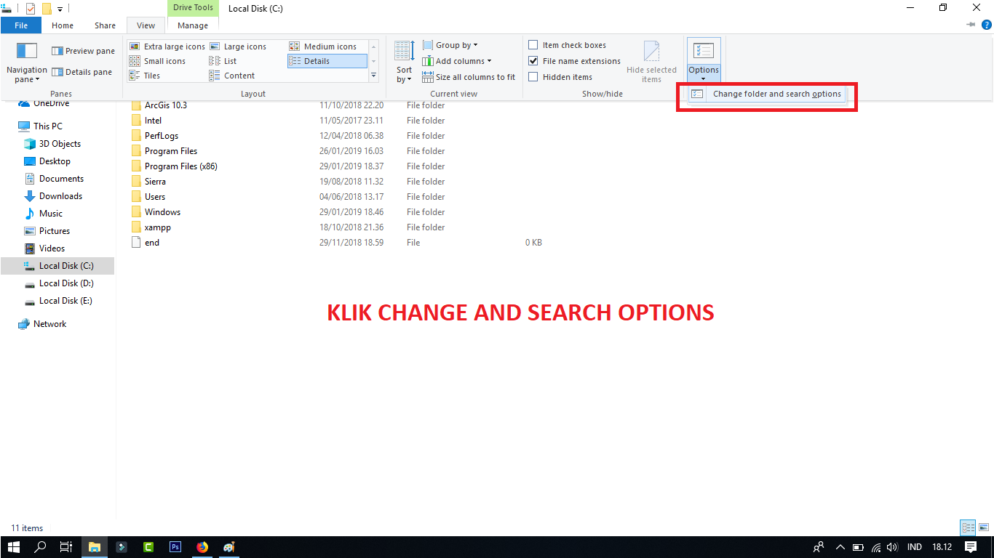Enable the Item check boxes option

coord(533,44)
